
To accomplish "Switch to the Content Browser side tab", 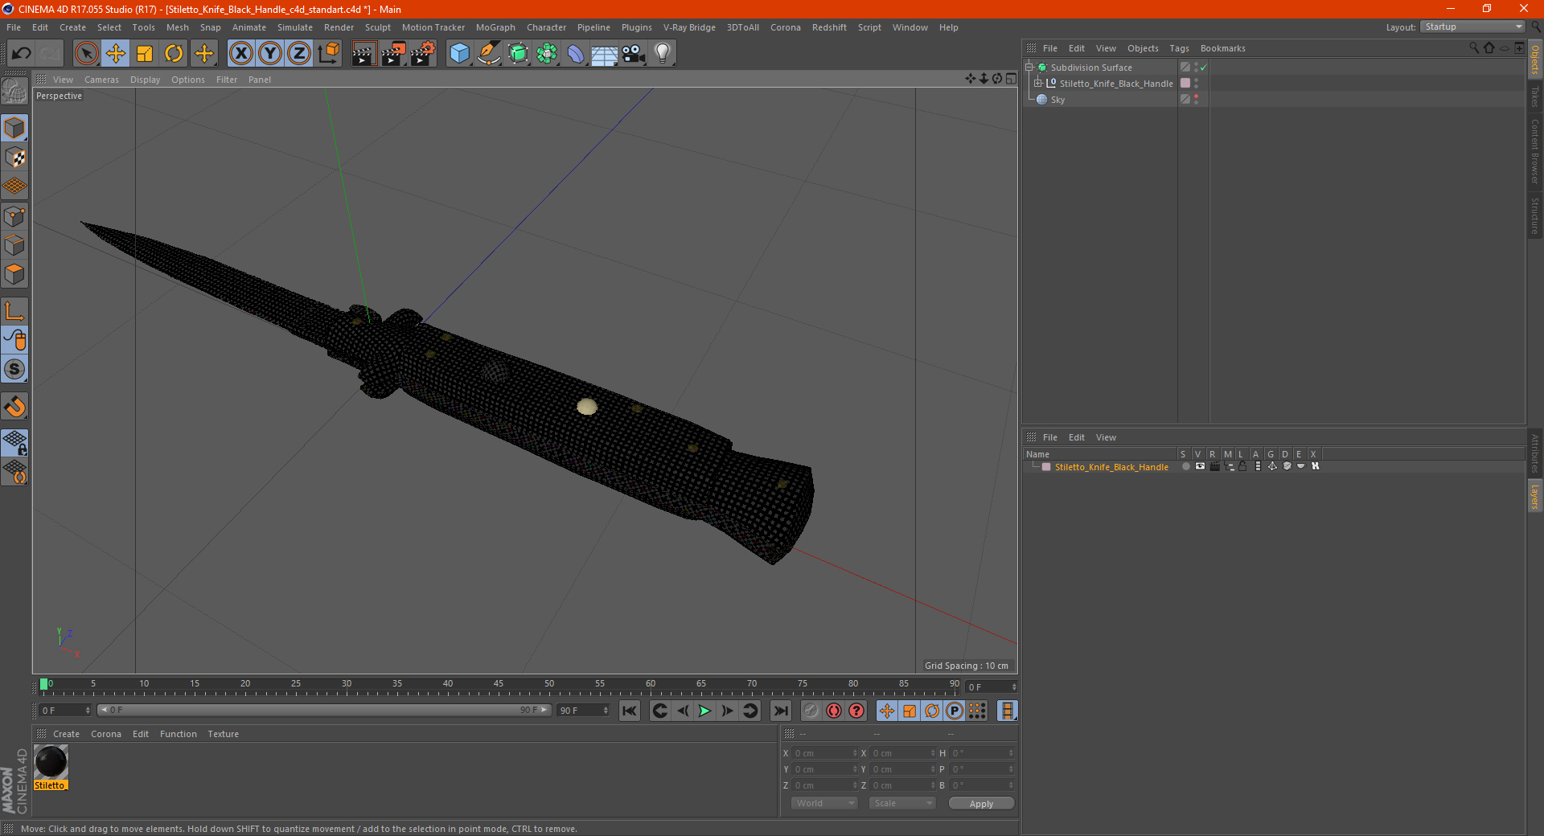I will tap(1534, 151).
